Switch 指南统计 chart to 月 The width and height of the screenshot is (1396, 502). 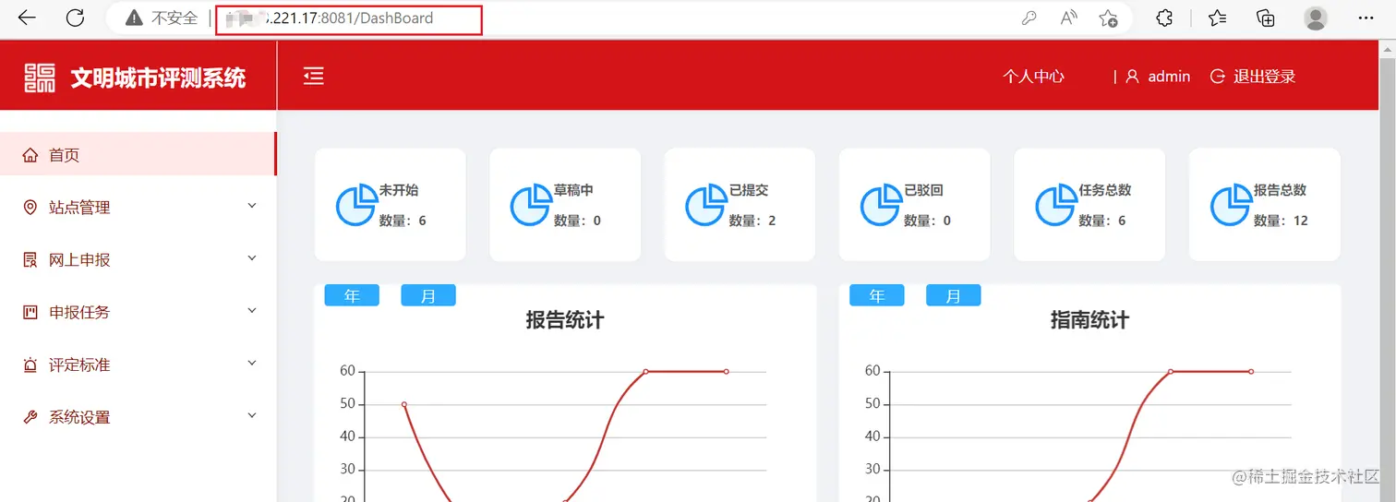(x=954, y=295)
